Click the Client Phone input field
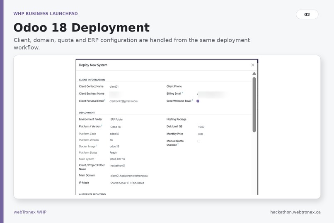This screenshot has height=223, width=334. tap(223, 86)
